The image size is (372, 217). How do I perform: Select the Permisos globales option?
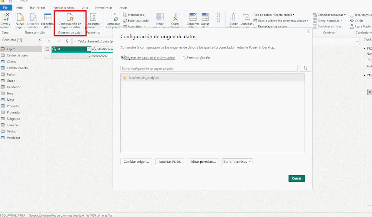coord(184,58)
